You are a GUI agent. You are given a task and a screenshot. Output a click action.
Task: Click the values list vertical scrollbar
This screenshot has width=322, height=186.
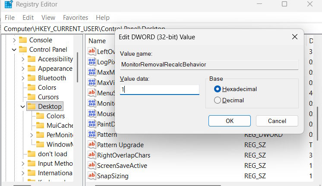(318, 123)
